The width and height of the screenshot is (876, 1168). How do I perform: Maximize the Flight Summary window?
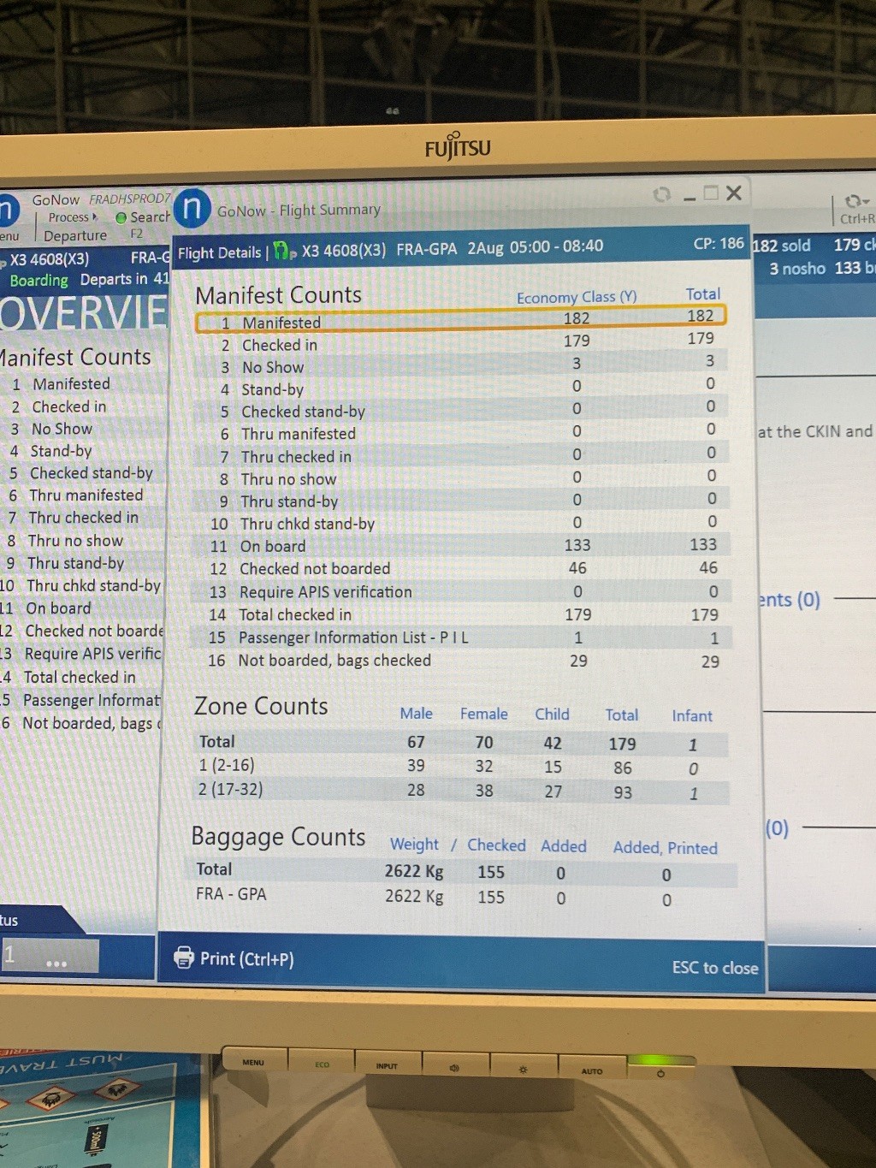[x=711, y=193]
